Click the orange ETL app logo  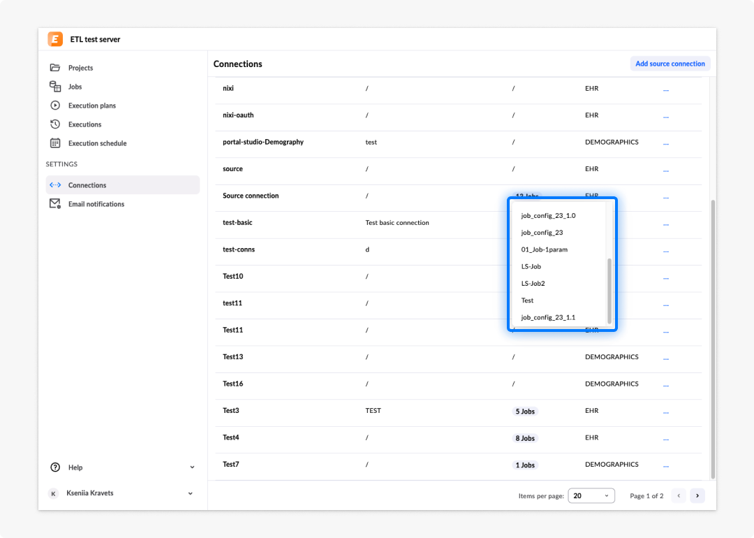(55, 39)
